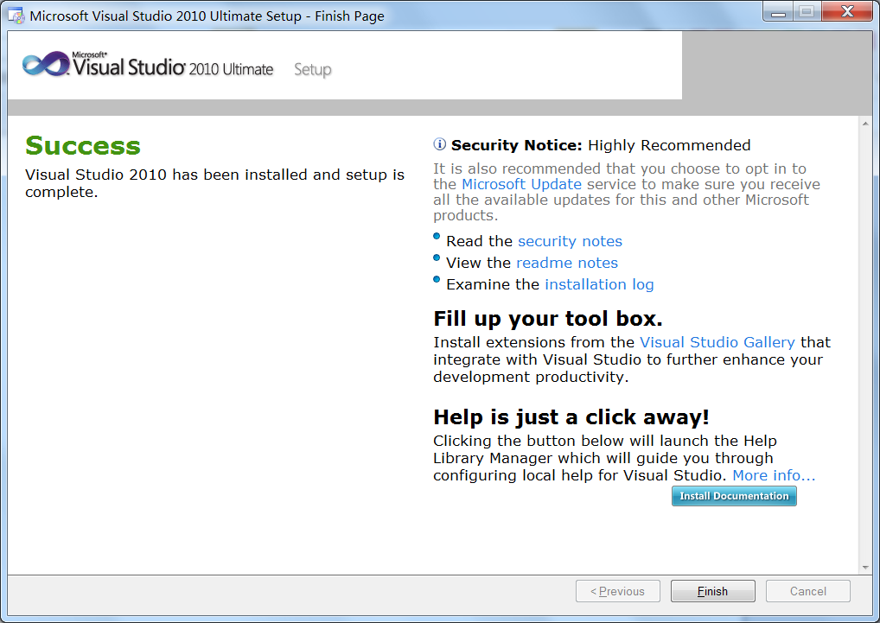This screenshot has height=623, width=880.
Task: Click the More info... link
Action: (x=774, y=475)
